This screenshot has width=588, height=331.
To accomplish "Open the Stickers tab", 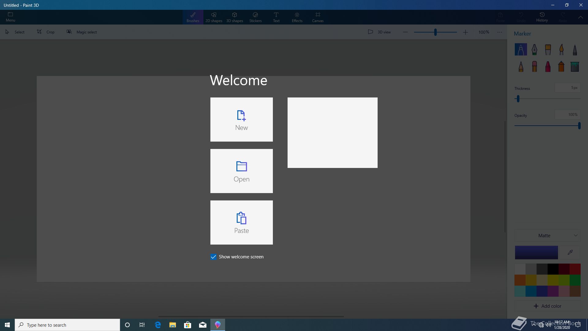I will [255, 17].
